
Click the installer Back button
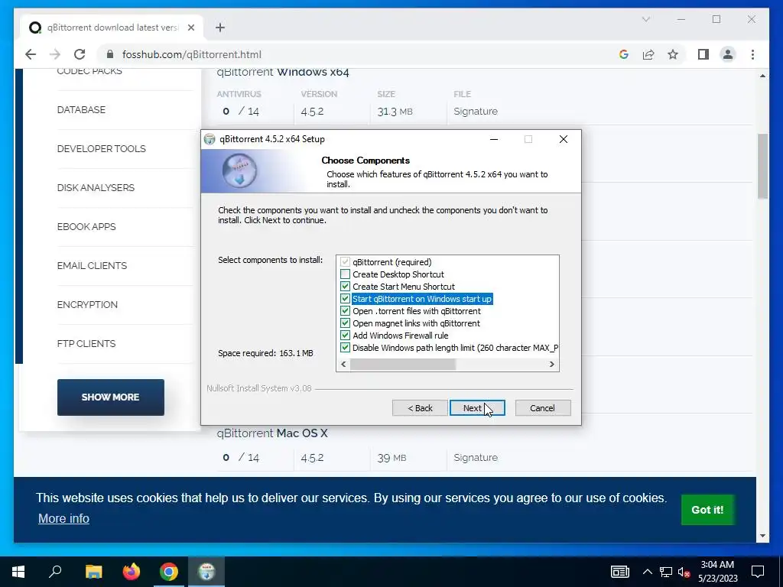click(x=420, y=408)
